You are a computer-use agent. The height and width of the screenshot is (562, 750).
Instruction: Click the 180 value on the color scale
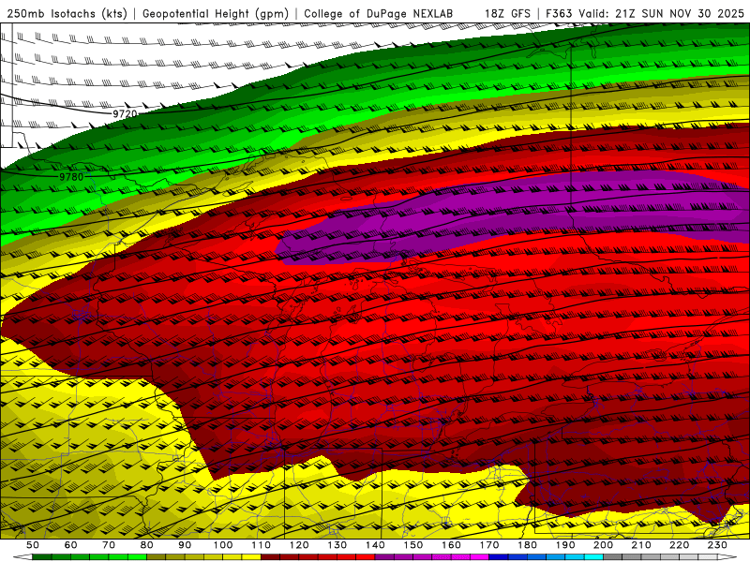click(x=527, y=545)
